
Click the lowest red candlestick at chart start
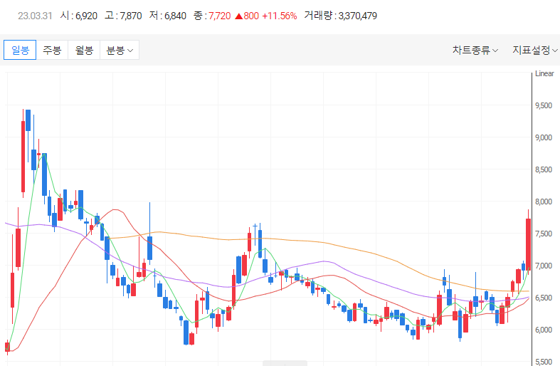pos(7,347)
